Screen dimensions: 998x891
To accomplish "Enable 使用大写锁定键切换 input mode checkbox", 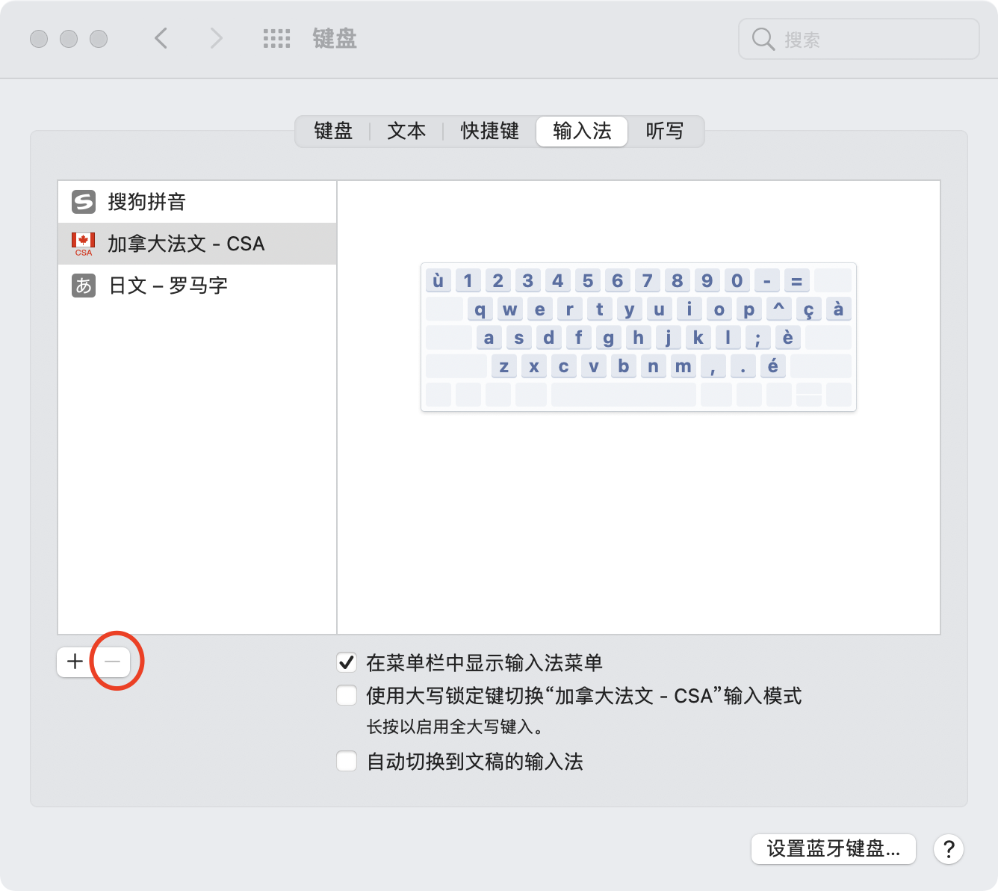I will [x=347, y=696].
